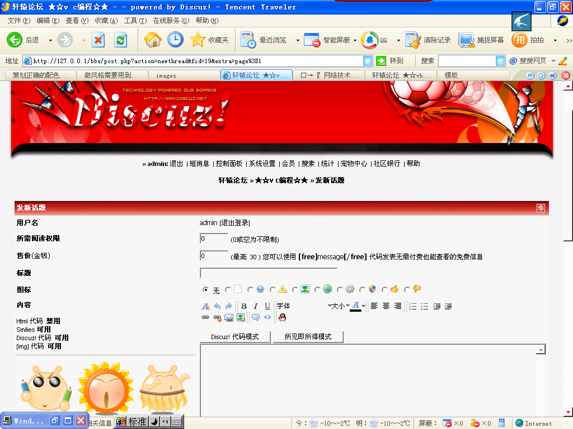The width and height of the screenshot is (573, 429).
Task: Insert image icon in editor toolbar
Action: tap(241, 318)
